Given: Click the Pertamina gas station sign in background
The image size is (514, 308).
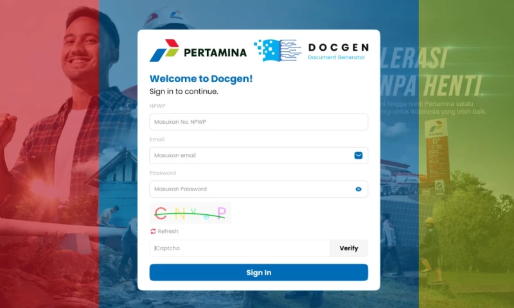Looking at the screenshot, I should (x=438, y=155).
